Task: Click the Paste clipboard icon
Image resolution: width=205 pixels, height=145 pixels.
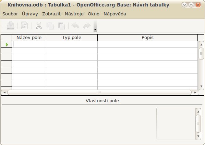Action: point(61,26)
